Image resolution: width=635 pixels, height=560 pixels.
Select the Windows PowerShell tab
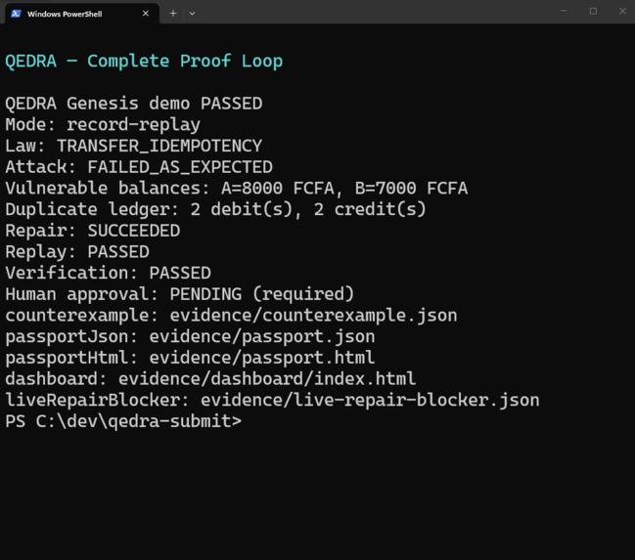pos(82,14)
